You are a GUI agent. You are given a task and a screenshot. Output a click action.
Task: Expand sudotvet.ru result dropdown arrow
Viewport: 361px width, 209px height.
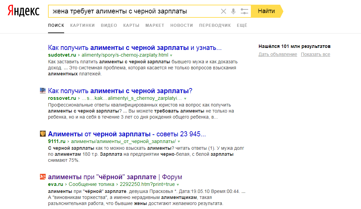(x=171, y=55)
